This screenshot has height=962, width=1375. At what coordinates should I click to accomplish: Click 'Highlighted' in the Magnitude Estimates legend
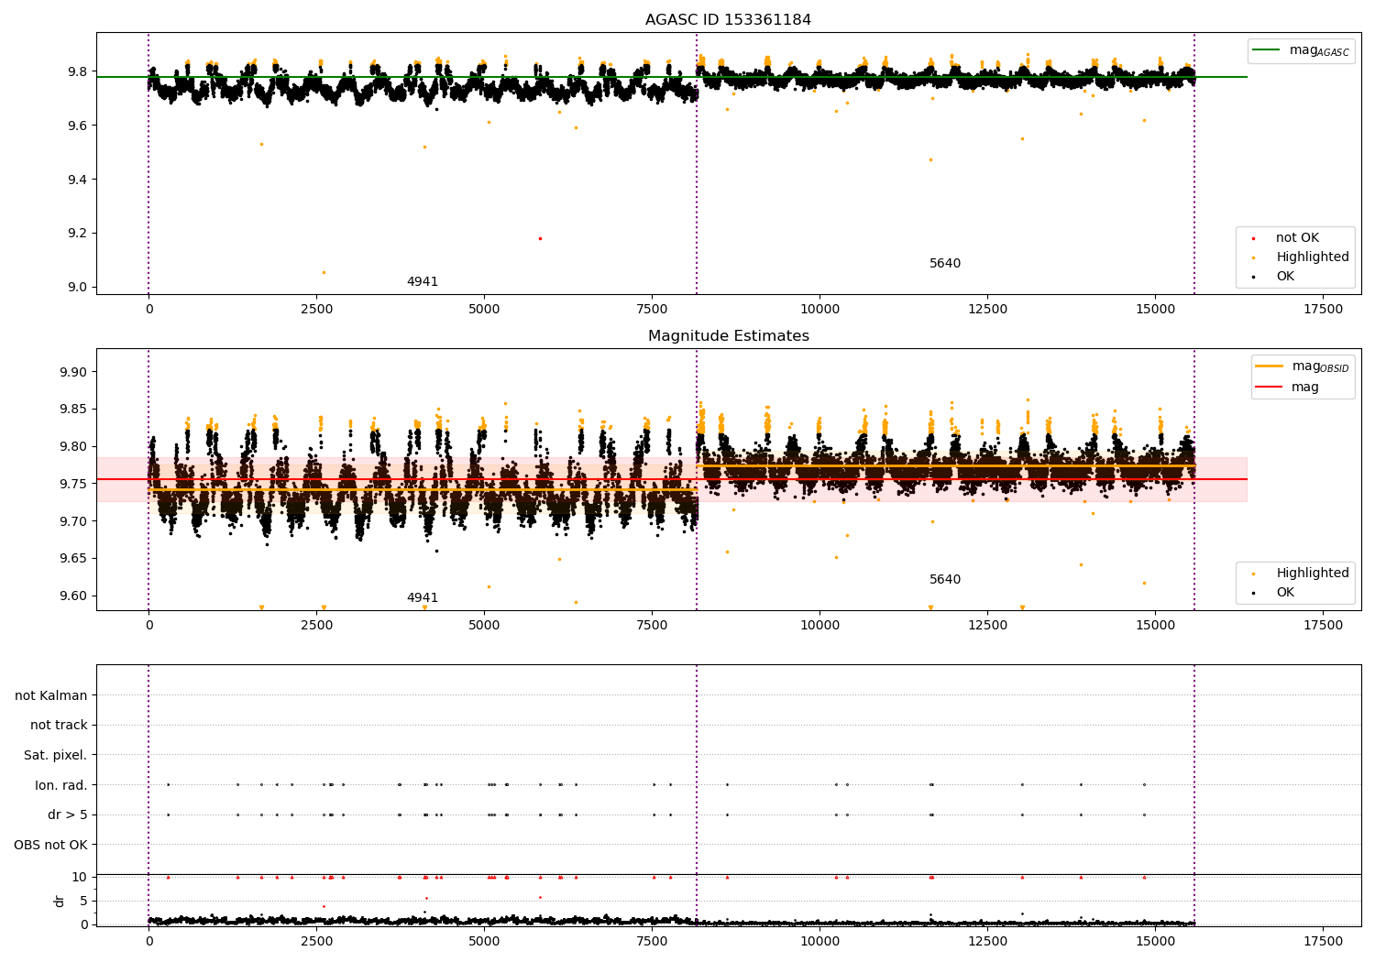pos(1312,574)
